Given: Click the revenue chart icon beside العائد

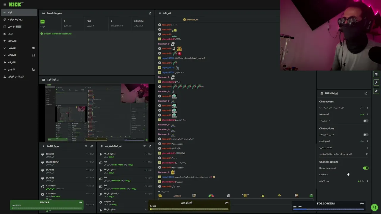Looking at the screenshot, I should pos(4,34).
